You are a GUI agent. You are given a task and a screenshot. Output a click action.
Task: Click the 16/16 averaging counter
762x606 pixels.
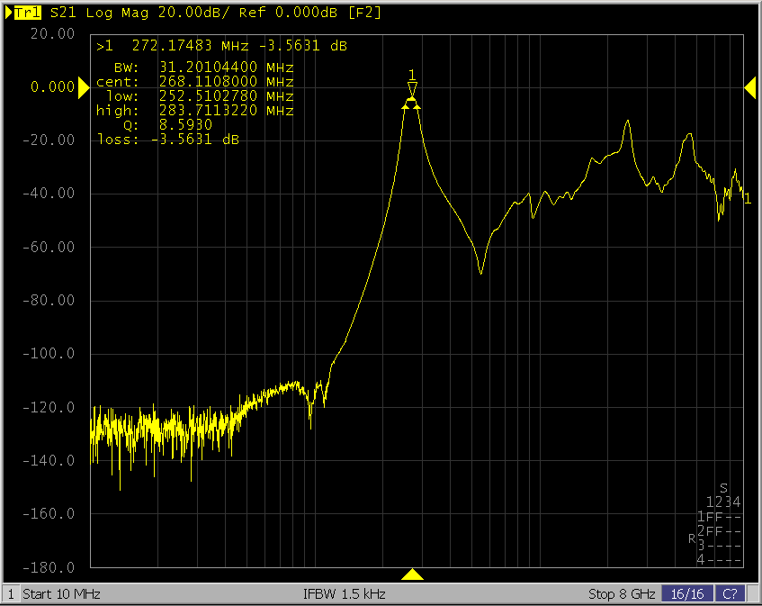coord(686,594)
